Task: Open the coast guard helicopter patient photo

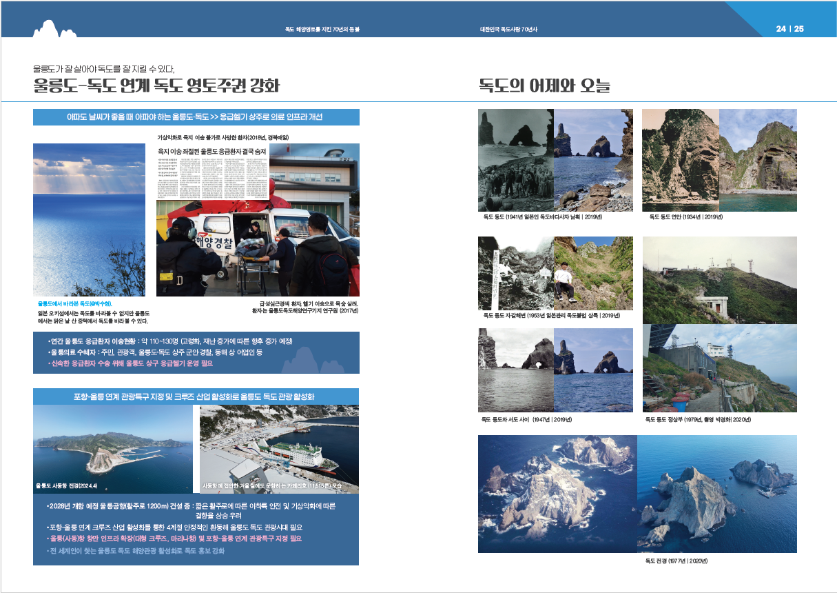Action: point(258,248)
